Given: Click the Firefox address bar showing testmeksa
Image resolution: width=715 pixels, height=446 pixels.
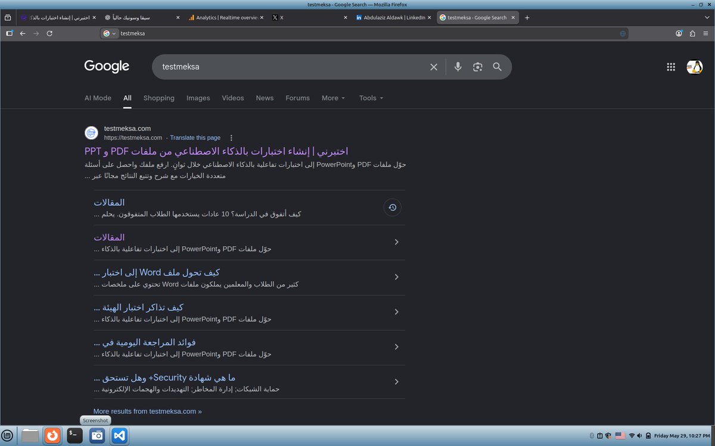Looking at the screenshot, I should point(363,33).
